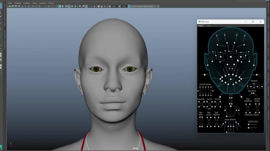Click the X-Ray display icon
Viewport: 270px width, 151px height.
click(x=98, y=6)
